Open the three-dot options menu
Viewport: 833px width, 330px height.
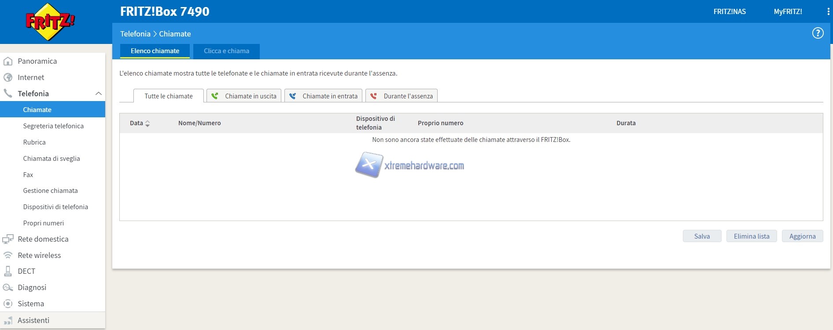(x=828, y=12)
